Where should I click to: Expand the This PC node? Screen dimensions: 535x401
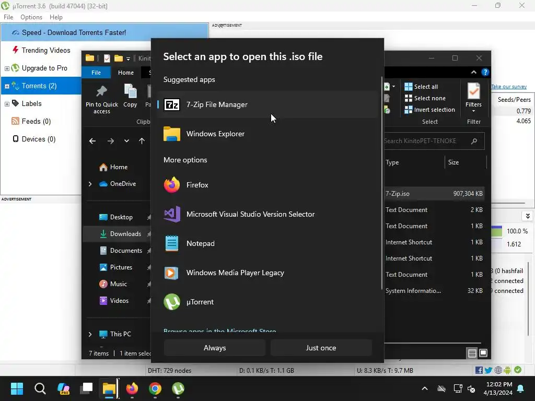point(90,334)
